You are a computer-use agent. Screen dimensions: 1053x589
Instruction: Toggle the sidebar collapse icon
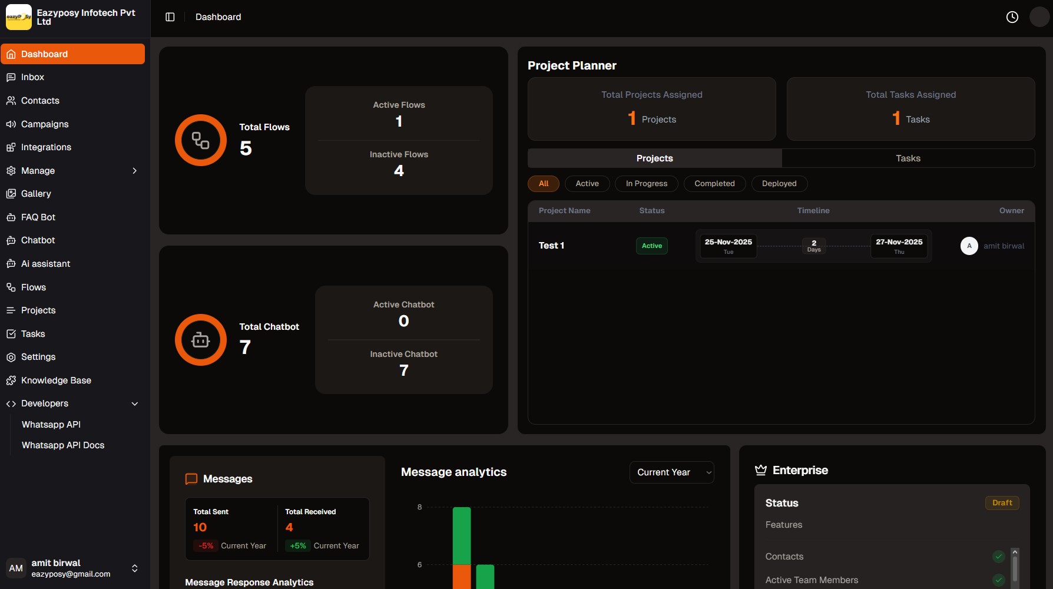pyautogui.click(x=170, y=16)
